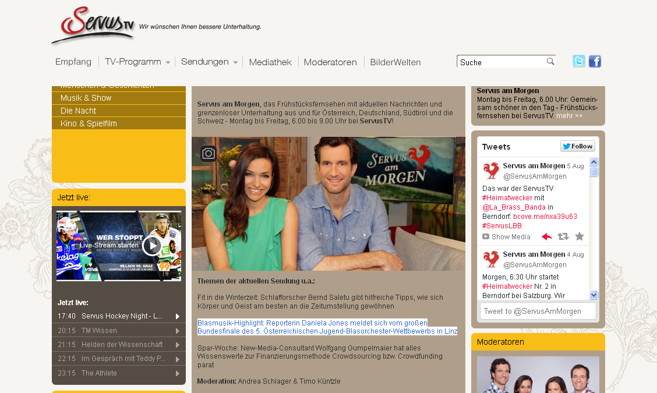The image size is (657, 393).
Task: Click rooster avatar of 5 Aug tweet
Action: pos(491,170)
